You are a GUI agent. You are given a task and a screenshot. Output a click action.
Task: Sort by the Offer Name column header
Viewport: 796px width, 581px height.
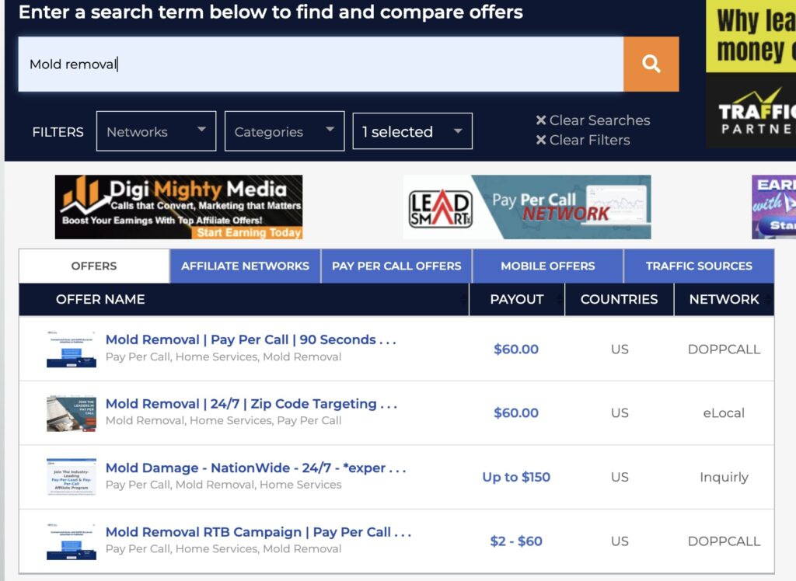point(244,299)
